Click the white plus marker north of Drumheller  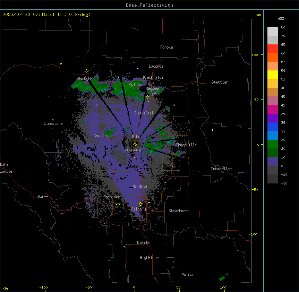click(212, 130)
